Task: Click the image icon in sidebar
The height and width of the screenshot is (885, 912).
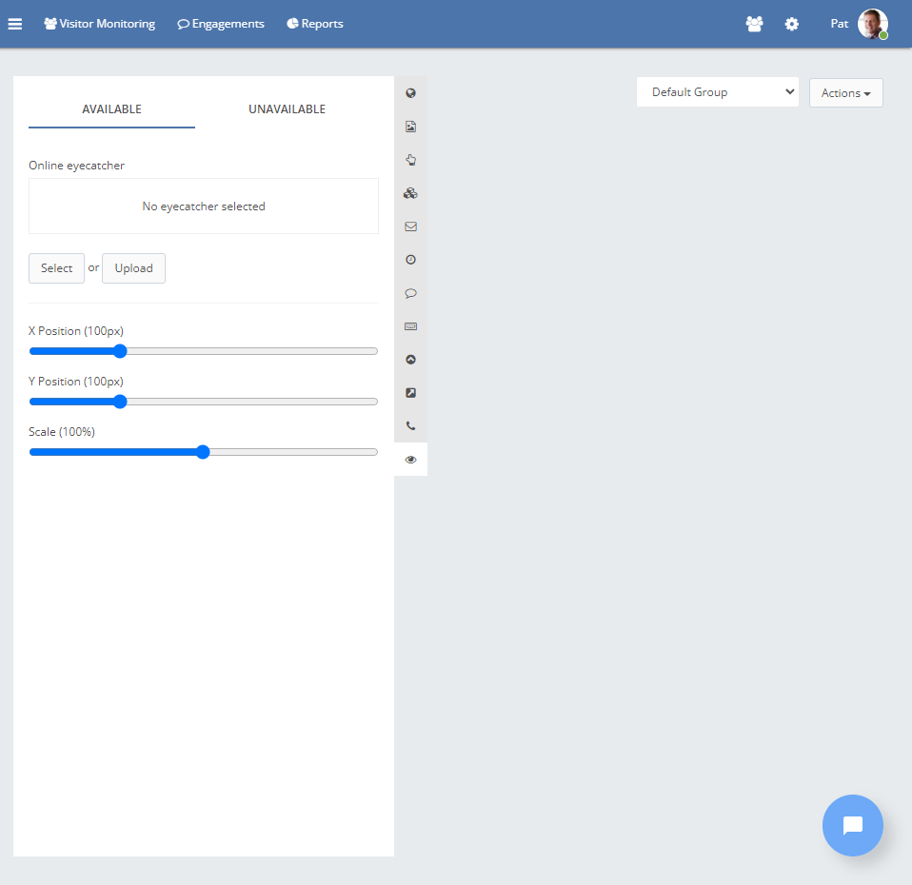Action: point(410,127)
